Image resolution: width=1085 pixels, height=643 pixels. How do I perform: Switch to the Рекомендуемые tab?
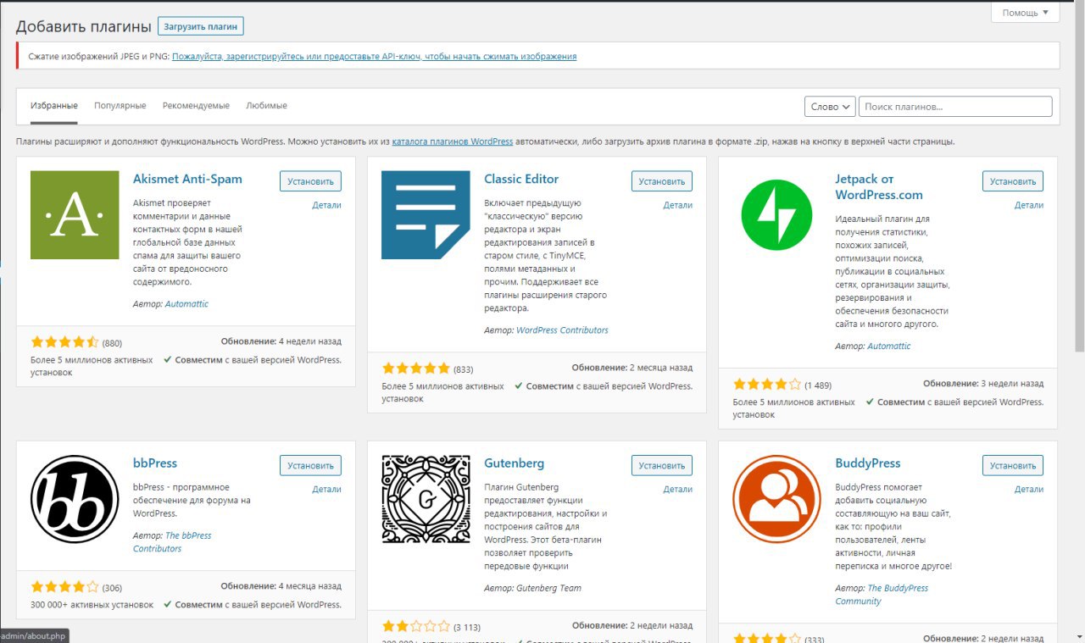196,106
